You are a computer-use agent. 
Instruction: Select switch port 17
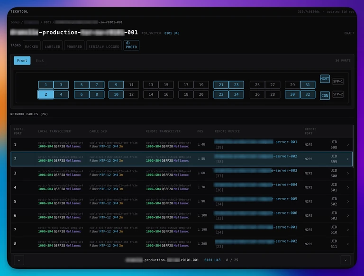tap(186, 85)
